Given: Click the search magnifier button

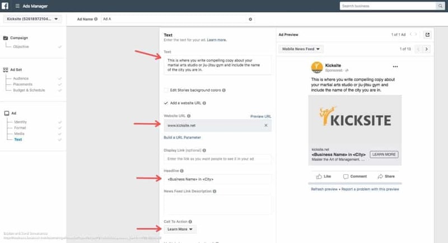Looking at the screenshot, I should coord(440,6).
